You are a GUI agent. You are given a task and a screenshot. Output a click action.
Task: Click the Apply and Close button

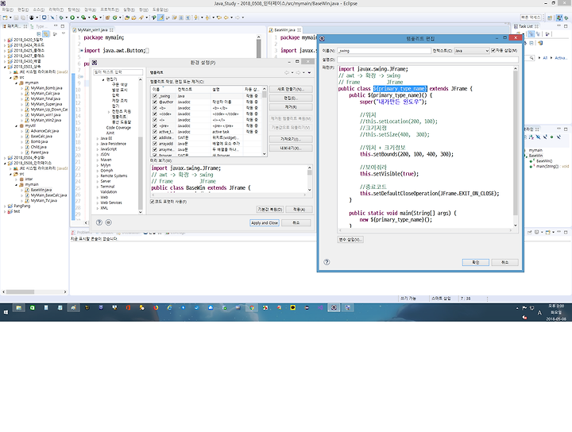(265, 222)
